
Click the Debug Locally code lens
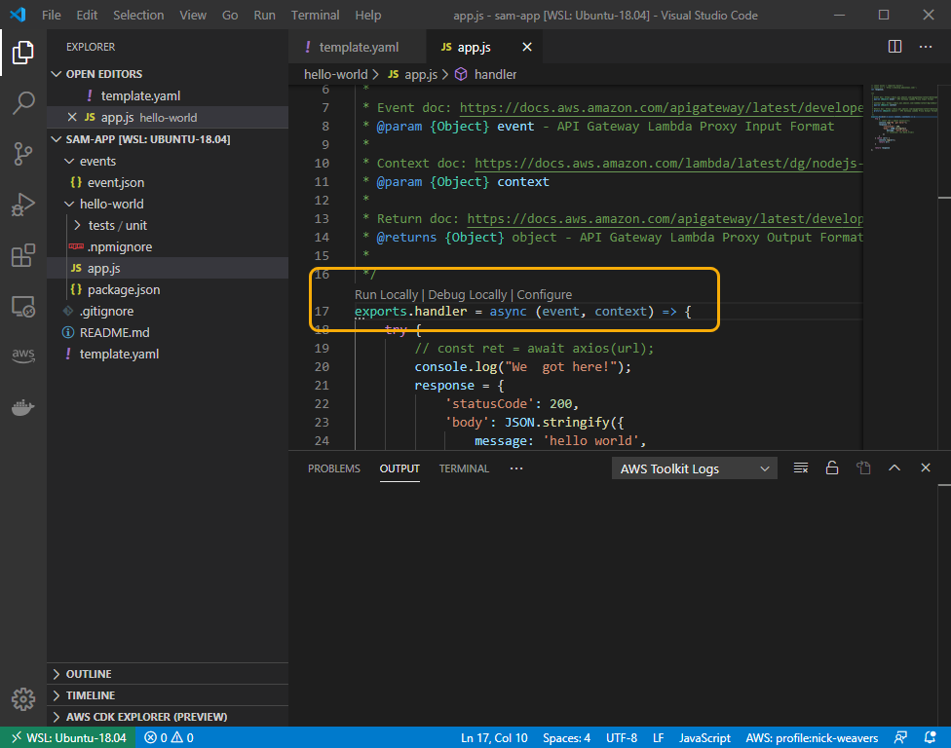[468, 294]
